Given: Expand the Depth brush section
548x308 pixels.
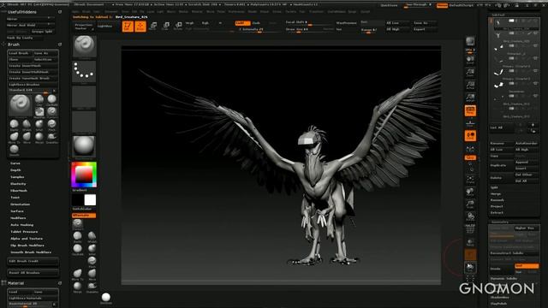Looking at the screenshot, I should click(x=15, y=170).
